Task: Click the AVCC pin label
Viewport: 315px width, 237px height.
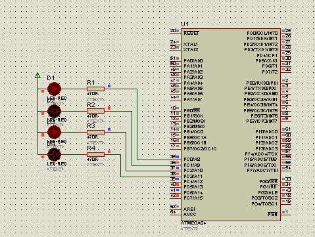Action: pyautogui.click(x=190, y=215)
